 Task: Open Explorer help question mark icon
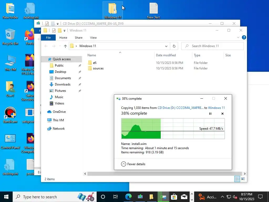click(244, 37)
